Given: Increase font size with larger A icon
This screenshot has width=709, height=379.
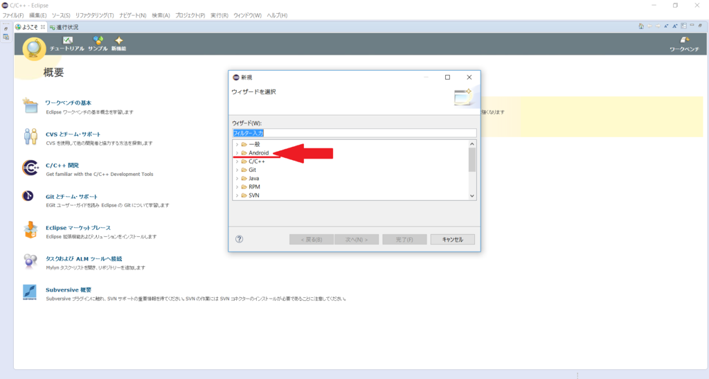Looking at the screenshot, I should tap(675, 26).
